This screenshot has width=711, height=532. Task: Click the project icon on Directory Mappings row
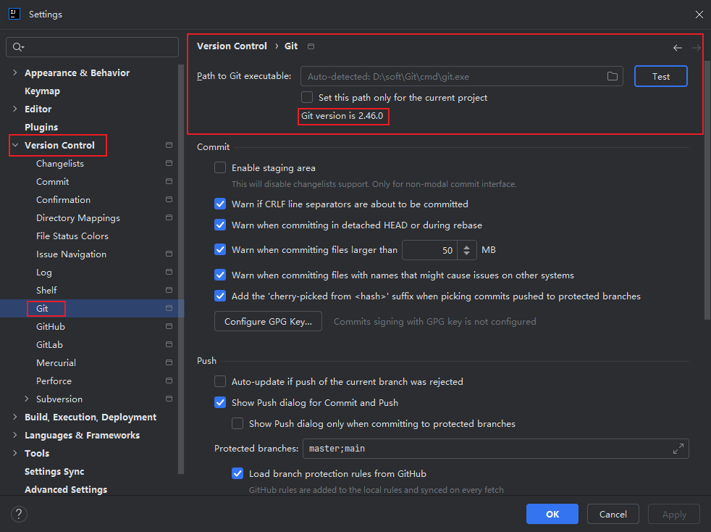169,218
